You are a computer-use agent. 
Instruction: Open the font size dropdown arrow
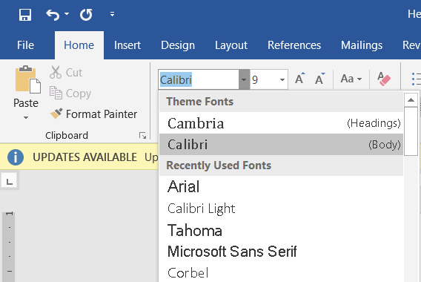pyautogui.click(x=282, y=79)
